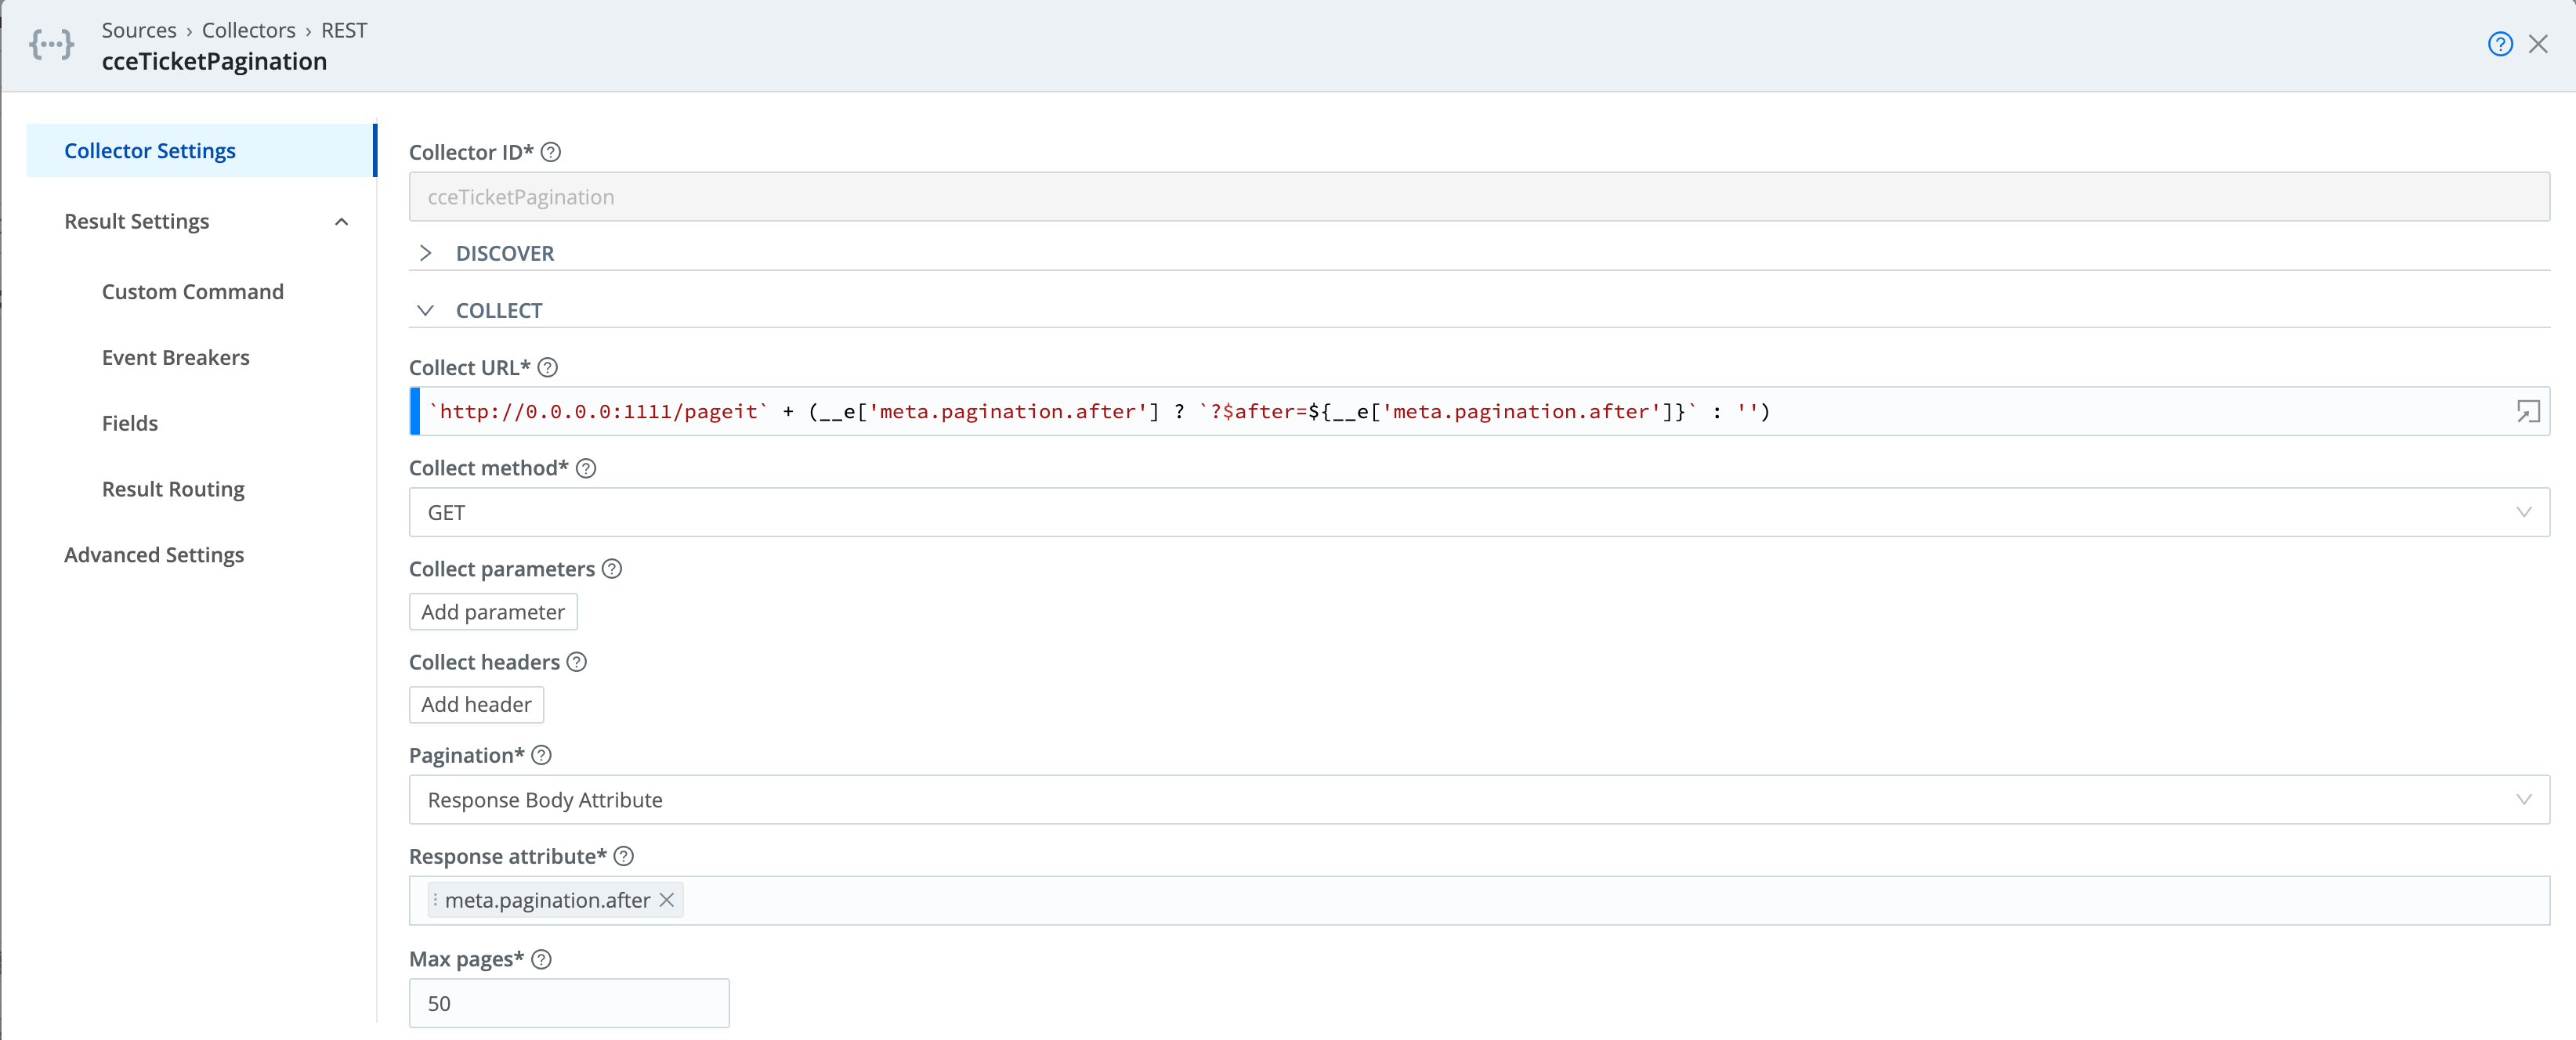Remove the meta.pagination.after attribute tag
This screenshot has height=1040, width=2576.
[x=666, y=900]
